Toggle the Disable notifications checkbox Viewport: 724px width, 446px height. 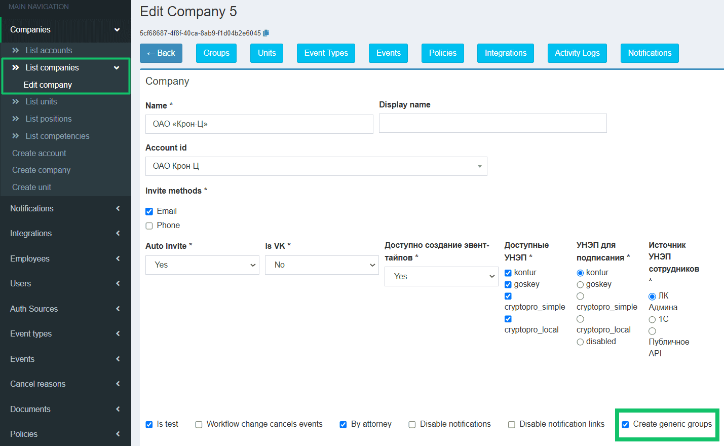click(x=412, y=425)
